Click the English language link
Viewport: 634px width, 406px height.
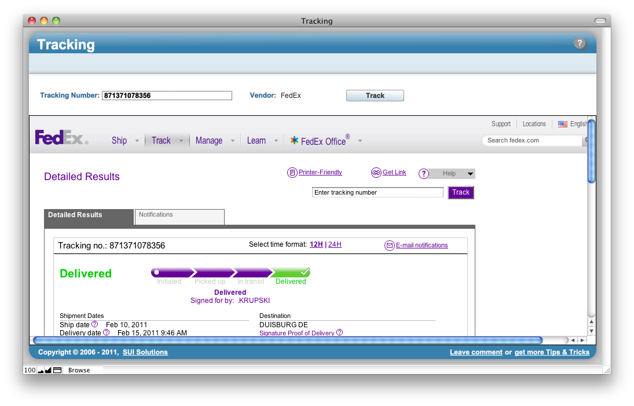click(578, 124)
